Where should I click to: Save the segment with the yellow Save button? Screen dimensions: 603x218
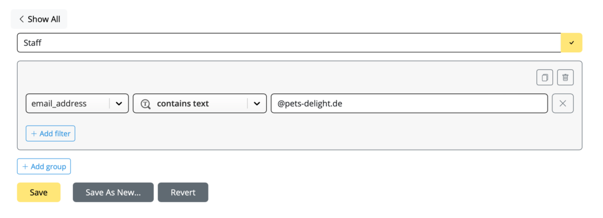(38, 192)
